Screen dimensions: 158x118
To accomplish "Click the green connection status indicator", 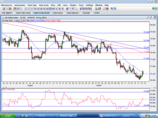I will [153, 9].
